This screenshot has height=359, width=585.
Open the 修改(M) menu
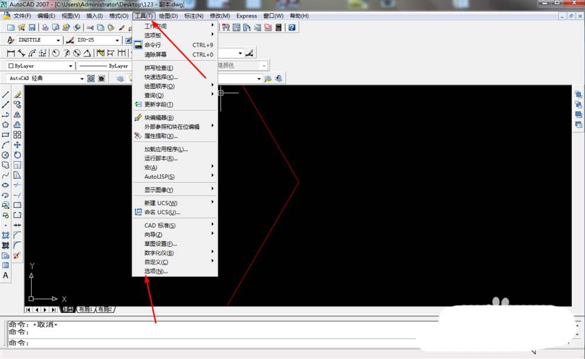pyautogui.click(x=220, y=16)
